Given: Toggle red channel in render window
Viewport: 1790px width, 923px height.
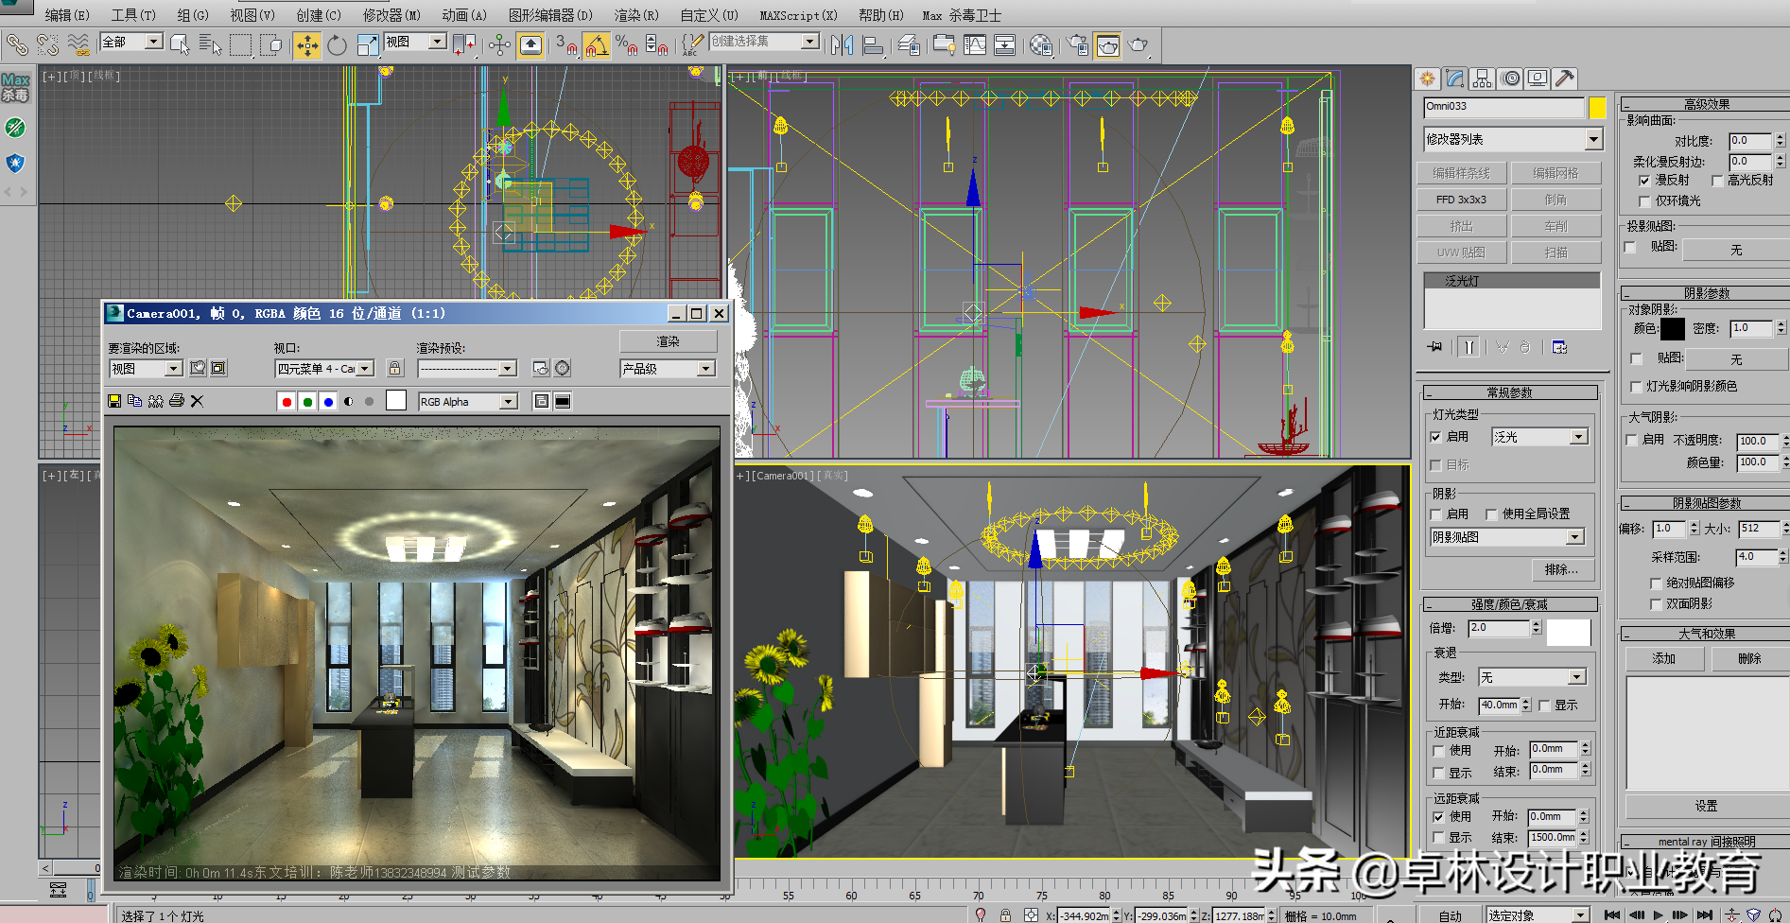Looking at the screenshot, I should 287,402.
